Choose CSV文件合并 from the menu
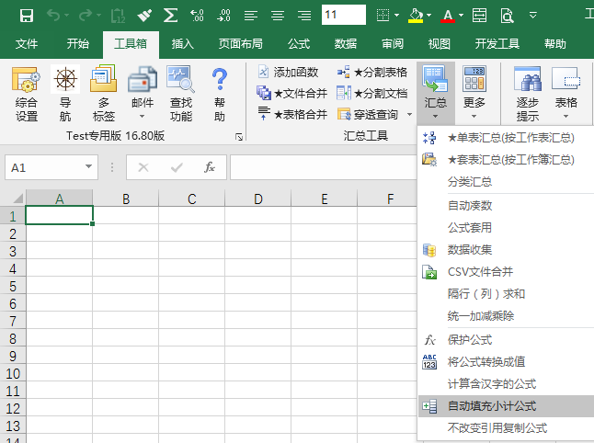594x443 pixels. coord(480,272)
